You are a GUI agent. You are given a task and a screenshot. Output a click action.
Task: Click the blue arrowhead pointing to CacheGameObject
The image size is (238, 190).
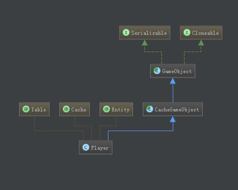[x=173, y=119]
